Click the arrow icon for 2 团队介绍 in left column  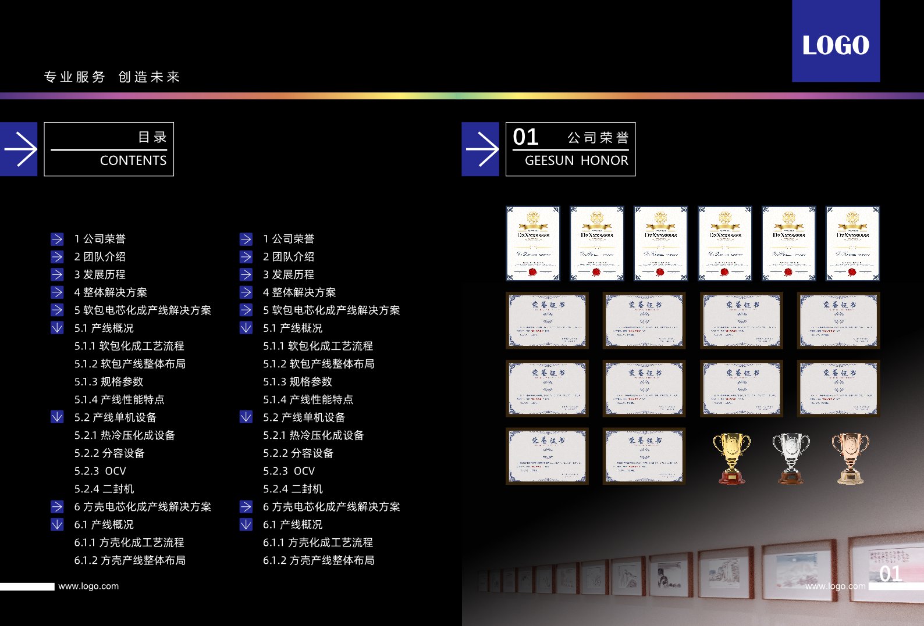click(57, 257)
